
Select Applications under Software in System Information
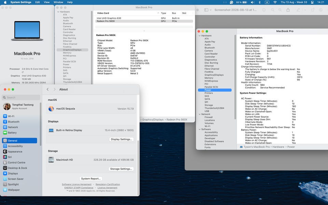(211, 135)
